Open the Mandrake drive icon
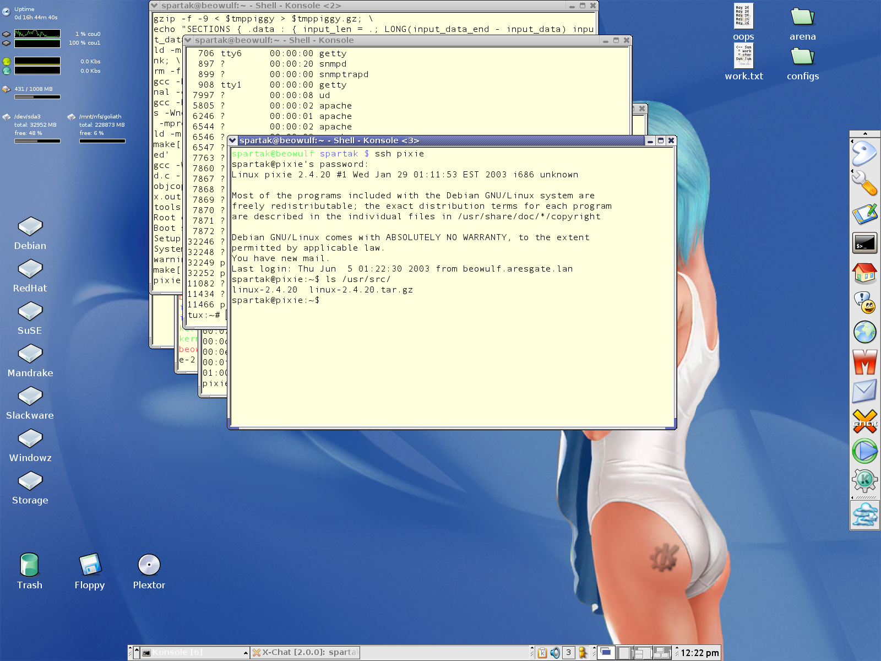Viewport: 881px width, 661px height. [30, 354]
